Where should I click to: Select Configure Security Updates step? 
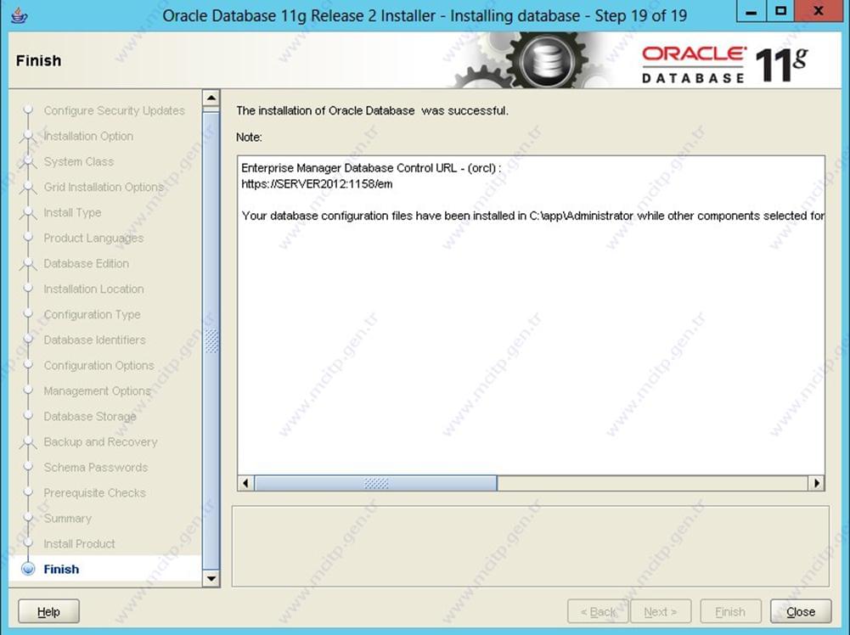[x=114, y=110]
